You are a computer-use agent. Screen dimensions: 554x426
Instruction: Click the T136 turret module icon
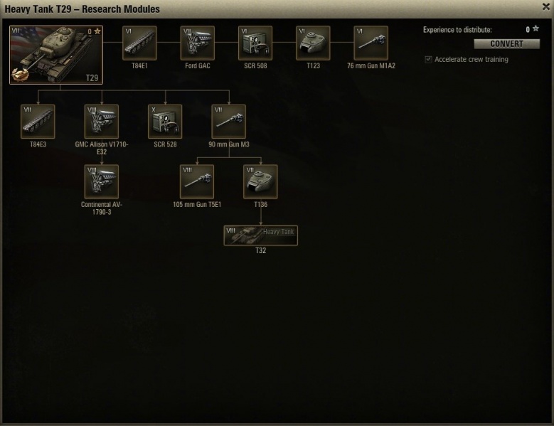(x=260, y=181)
